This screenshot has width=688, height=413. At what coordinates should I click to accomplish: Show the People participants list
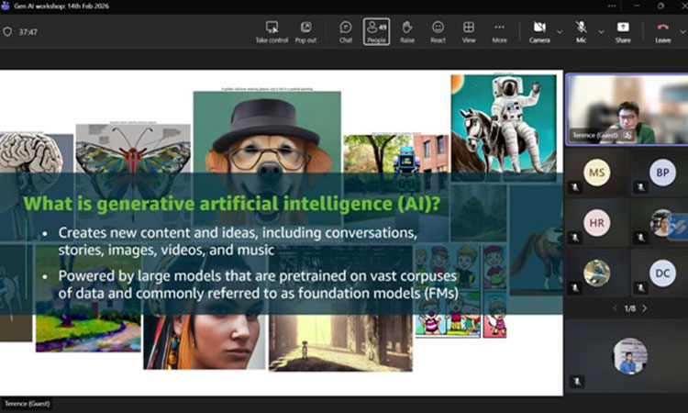pos(376,31)
